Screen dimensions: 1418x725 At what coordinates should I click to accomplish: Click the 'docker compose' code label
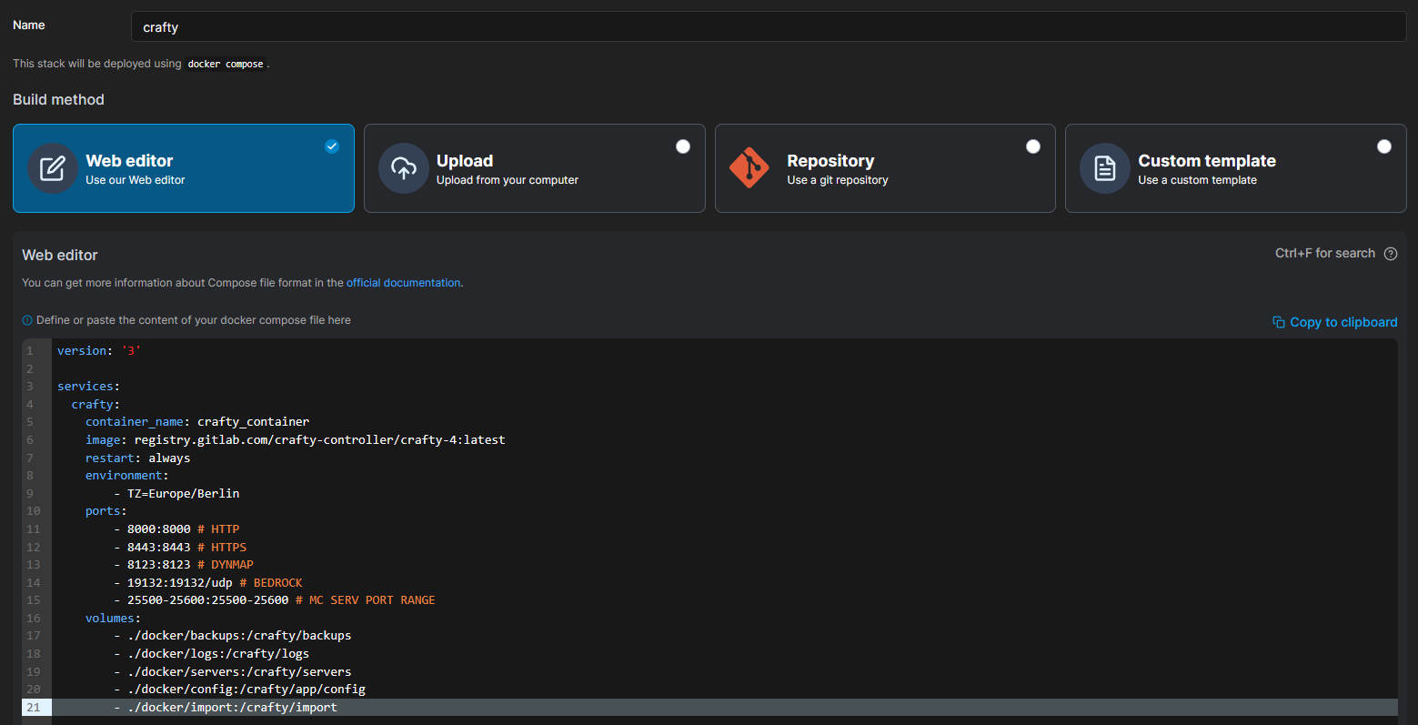tap(226, 64)
